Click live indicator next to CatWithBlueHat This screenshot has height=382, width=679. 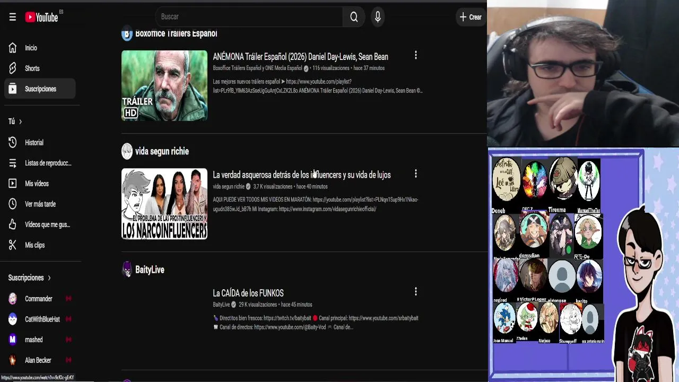(x=68, y=319)
